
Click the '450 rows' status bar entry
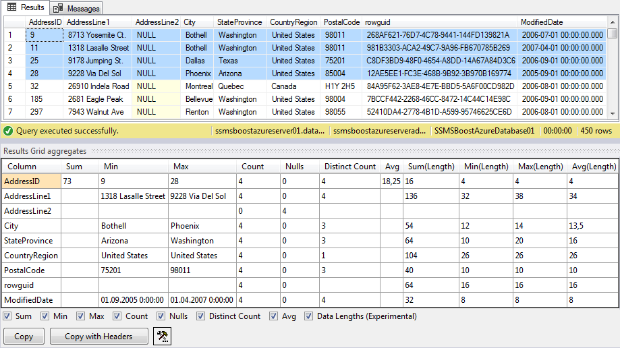(596, 131)
